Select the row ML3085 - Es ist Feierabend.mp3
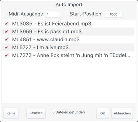This screenshot has width=138, height=122. 68,24
